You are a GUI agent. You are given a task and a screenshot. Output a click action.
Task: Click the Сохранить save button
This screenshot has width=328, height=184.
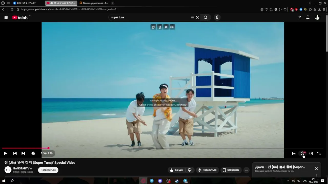point(231,170)
